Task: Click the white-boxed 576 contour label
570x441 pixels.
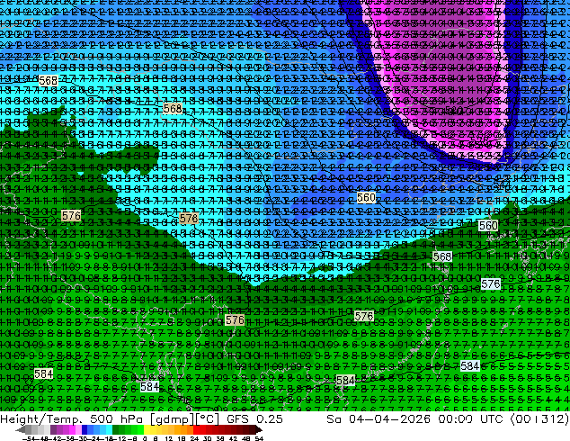Action: point(491,283)
